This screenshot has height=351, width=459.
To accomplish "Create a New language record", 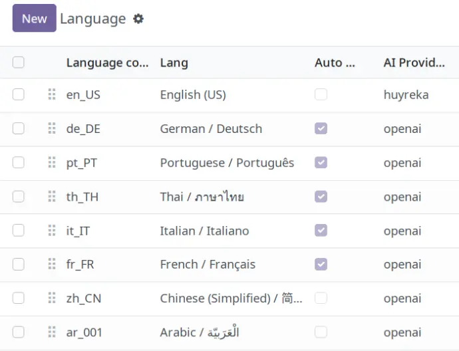I will coord(34,18).
